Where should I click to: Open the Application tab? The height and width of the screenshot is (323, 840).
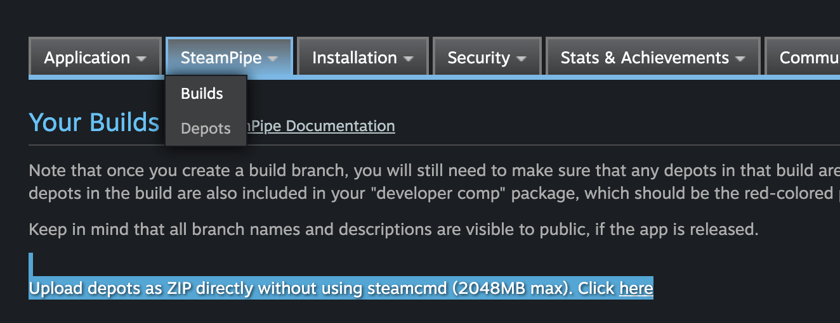87,58
